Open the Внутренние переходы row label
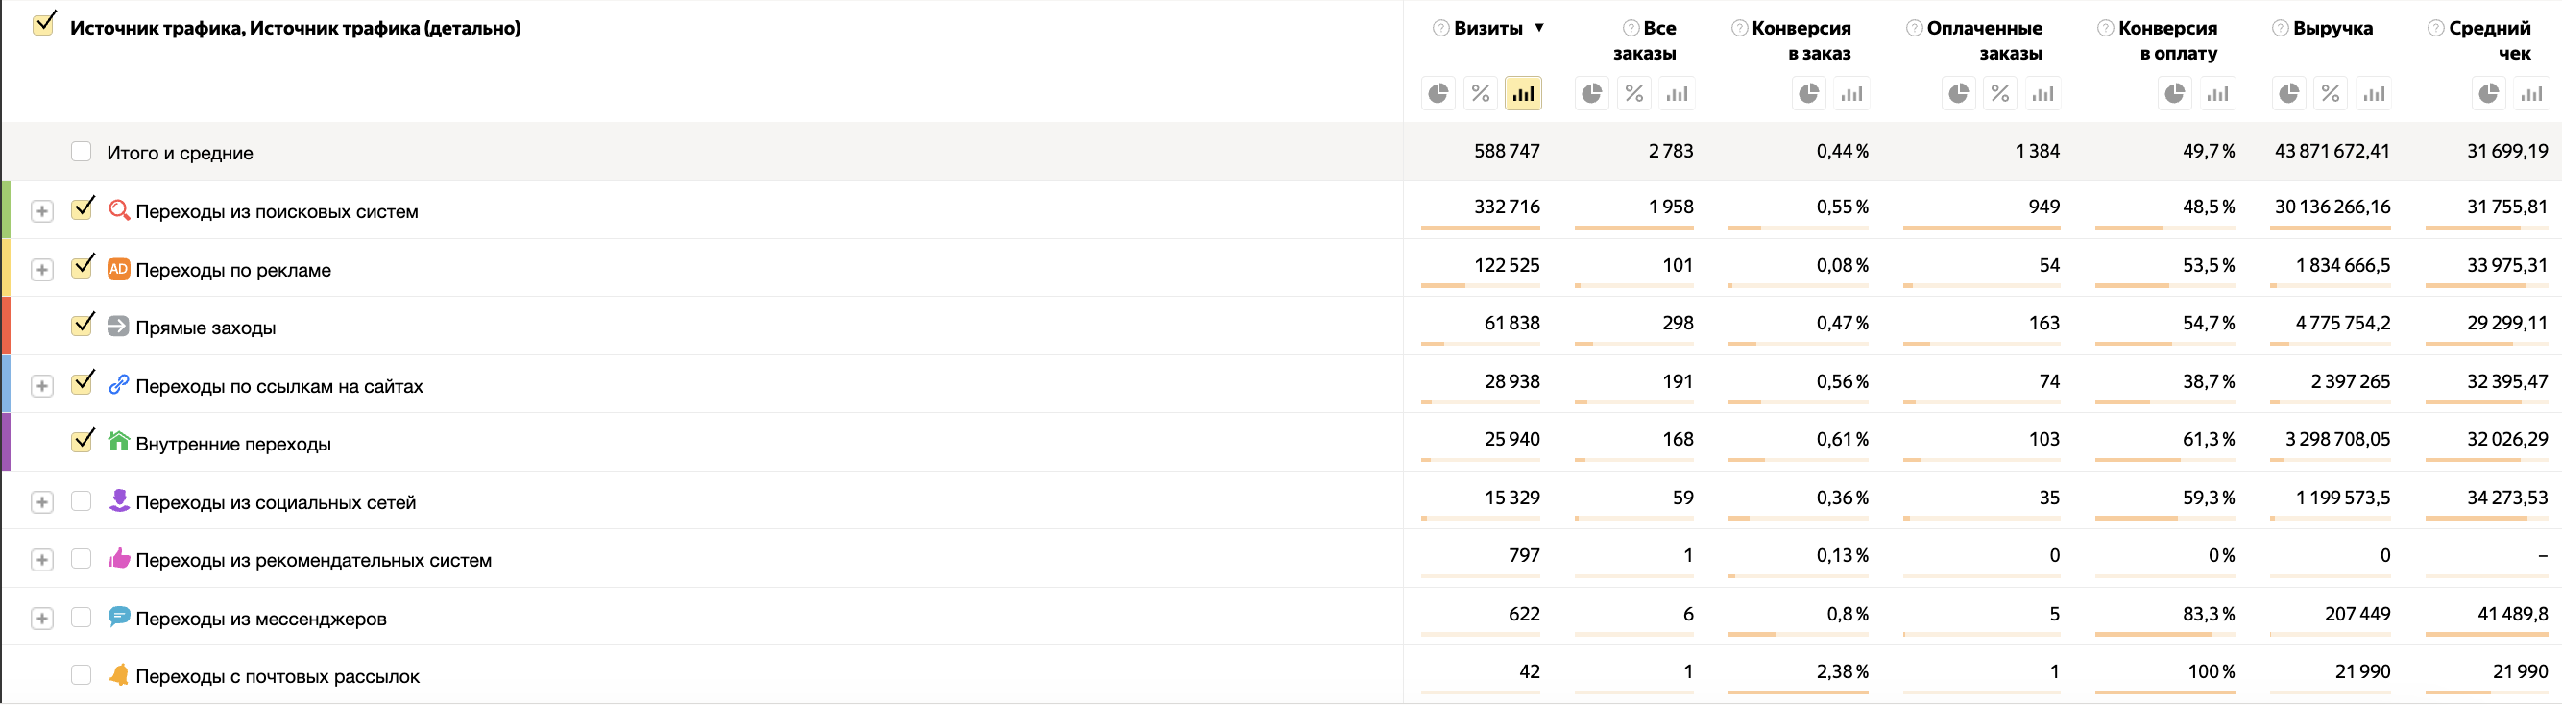 [x=232, y=444]
